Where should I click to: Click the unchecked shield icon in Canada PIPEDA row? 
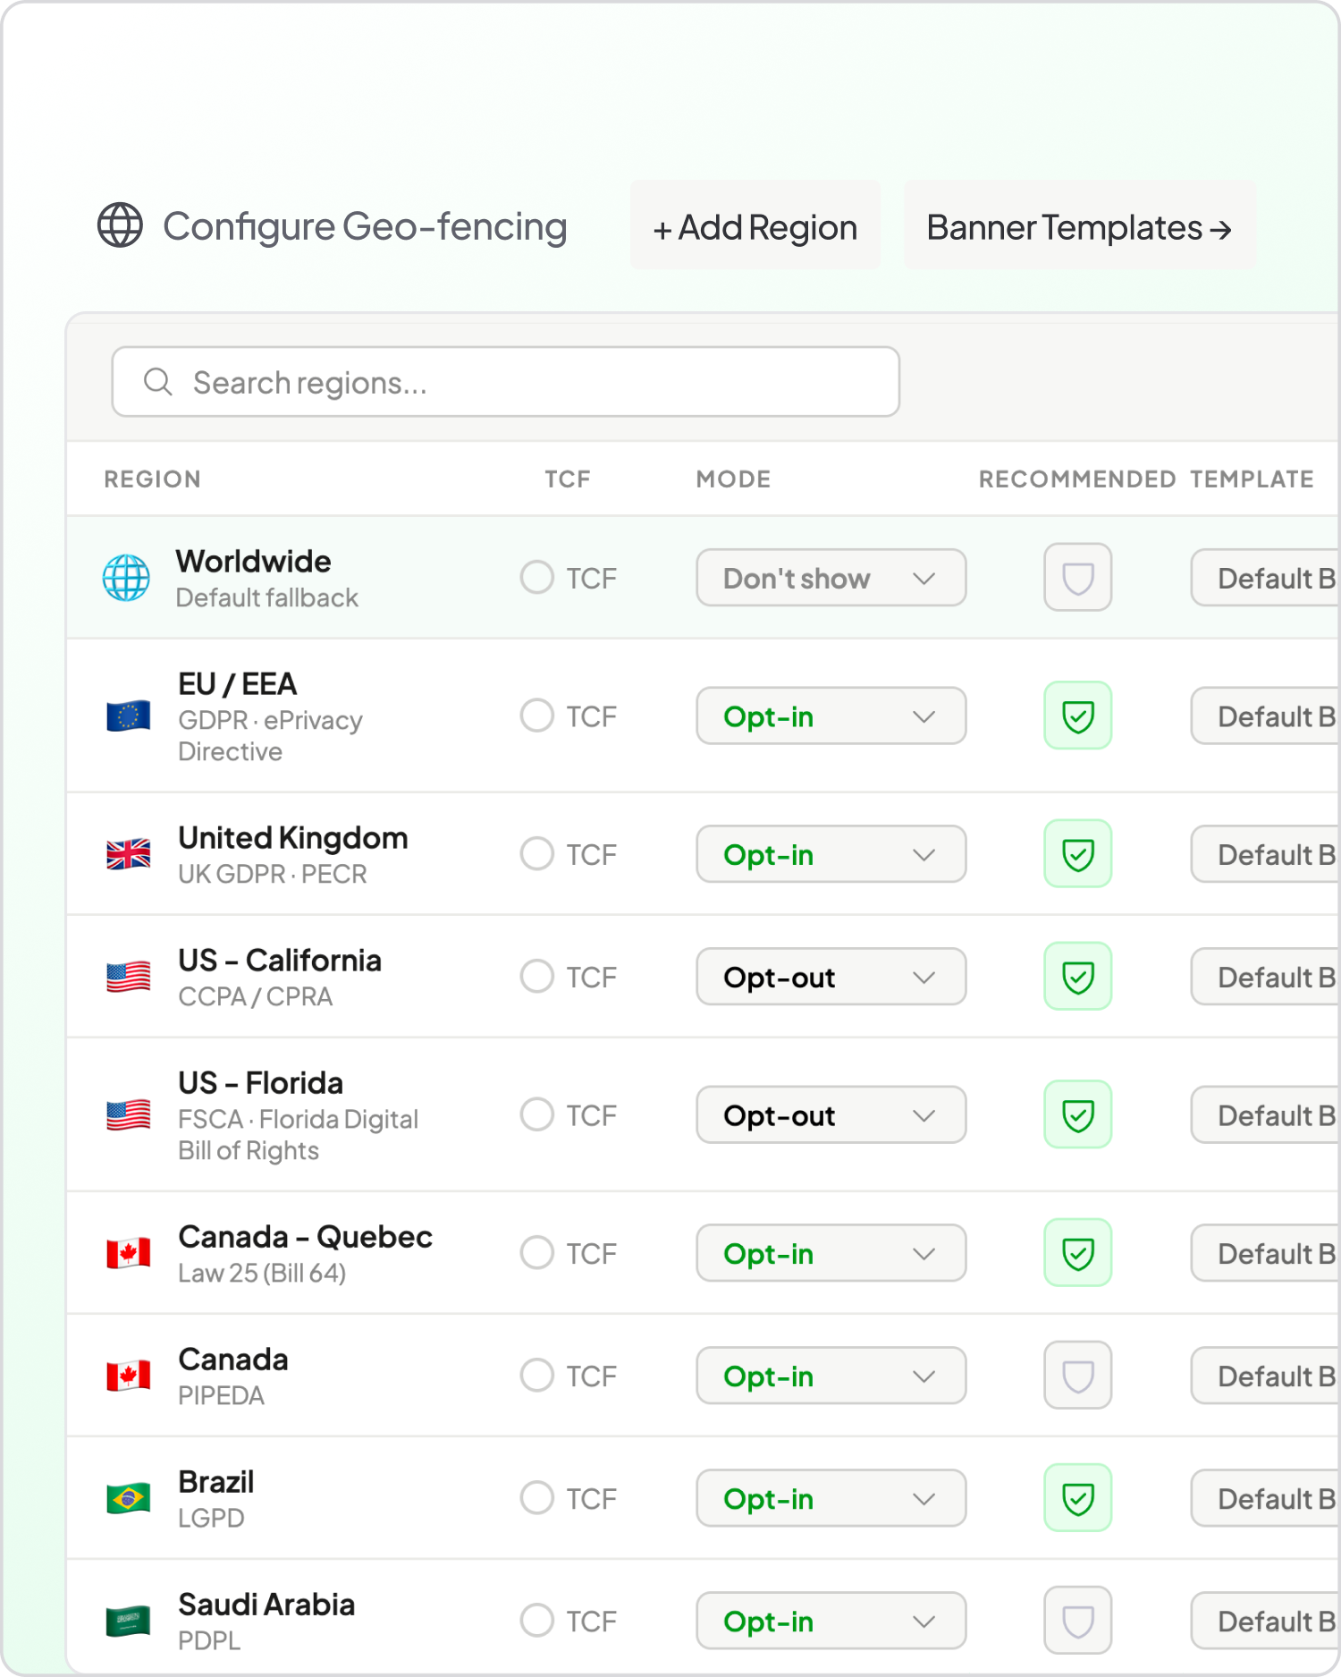tap(1077, 1375)
